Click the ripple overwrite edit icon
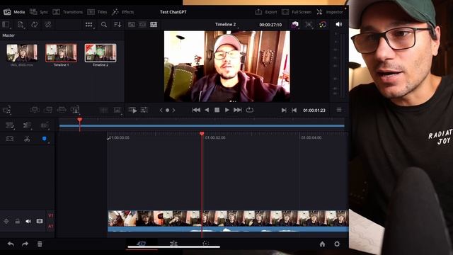The width and height of the screenshot is (453, 255). click(x=62, y=110)
